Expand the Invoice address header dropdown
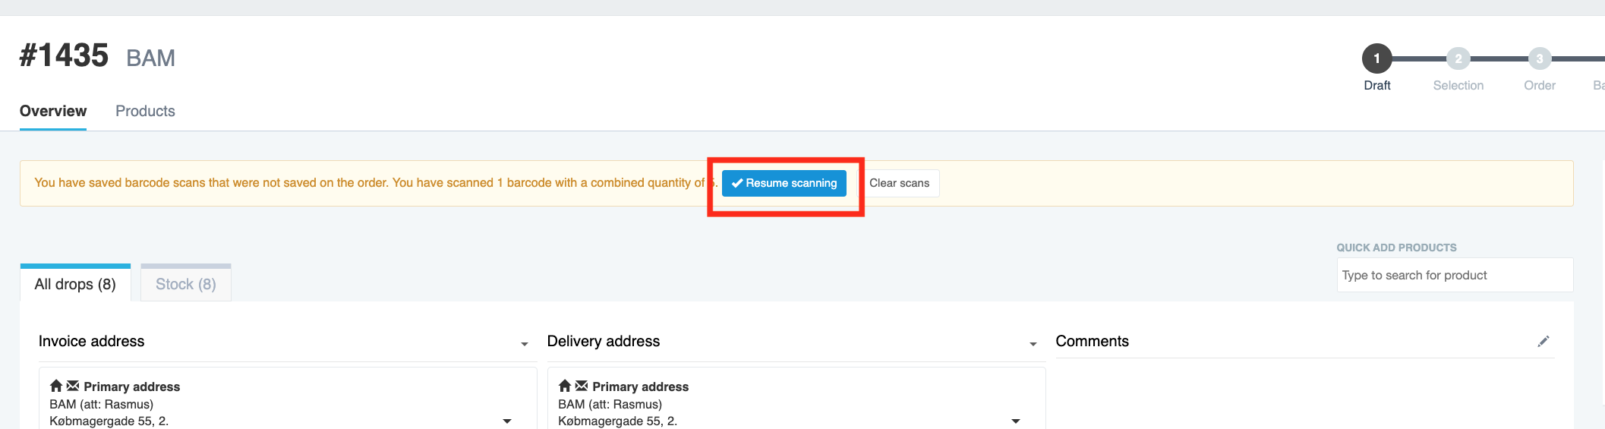The height and width of the screenshot is (429, 1605). coord(524,344)
